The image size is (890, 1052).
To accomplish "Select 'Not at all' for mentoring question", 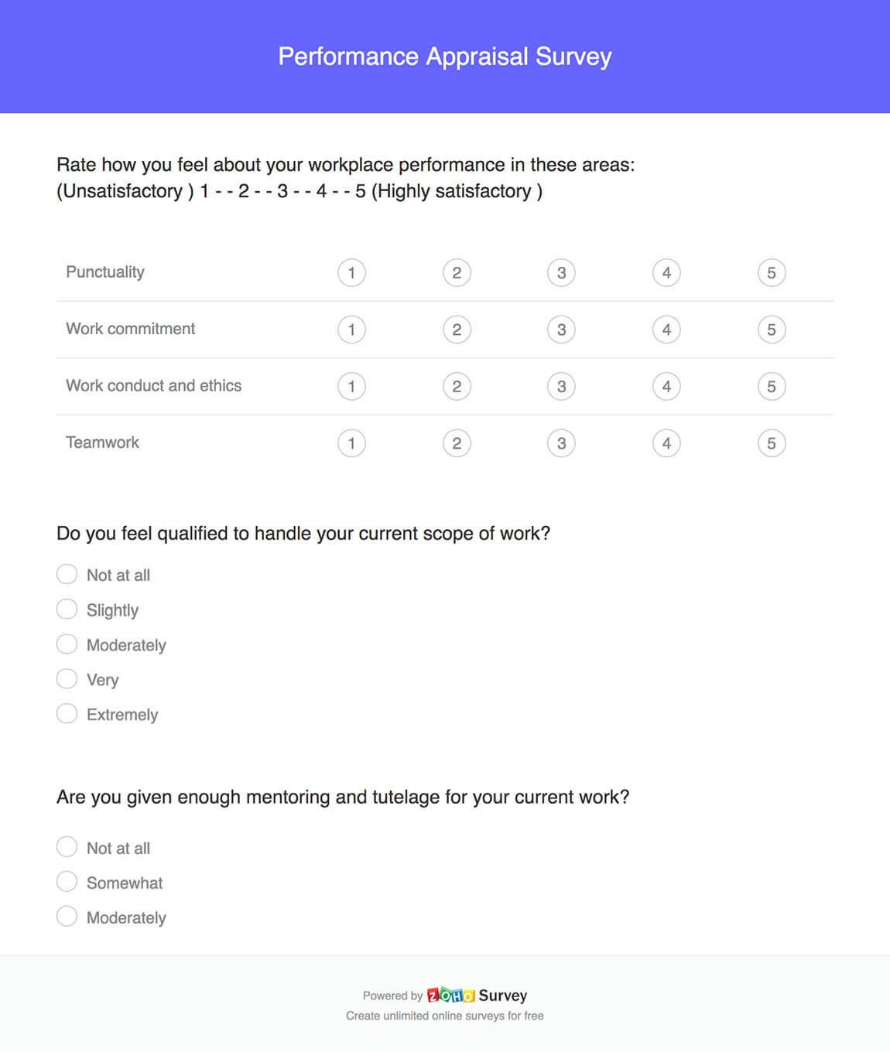I will coord(67,847).
